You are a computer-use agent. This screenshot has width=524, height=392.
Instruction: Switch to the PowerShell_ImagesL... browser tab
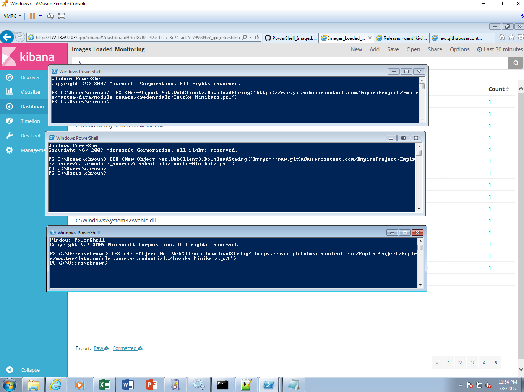[x=291, y=38]
